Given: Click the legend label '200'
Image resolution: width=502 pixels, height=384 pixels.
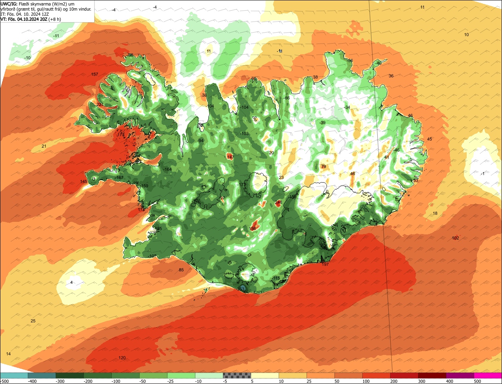Looking at the screenshot, I should 393,381.
